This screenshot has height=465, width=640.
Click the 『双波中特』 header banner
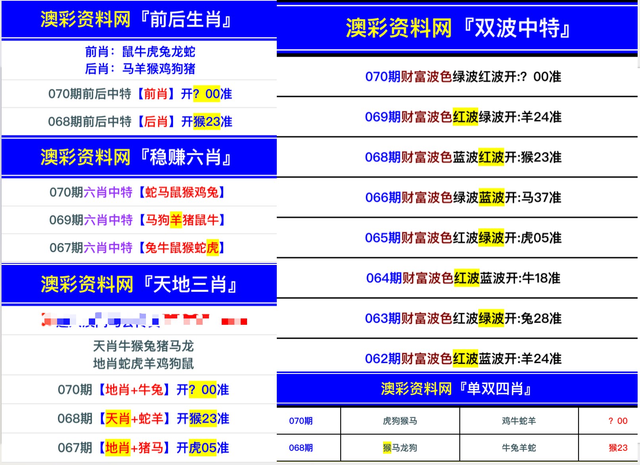point(457,28)
